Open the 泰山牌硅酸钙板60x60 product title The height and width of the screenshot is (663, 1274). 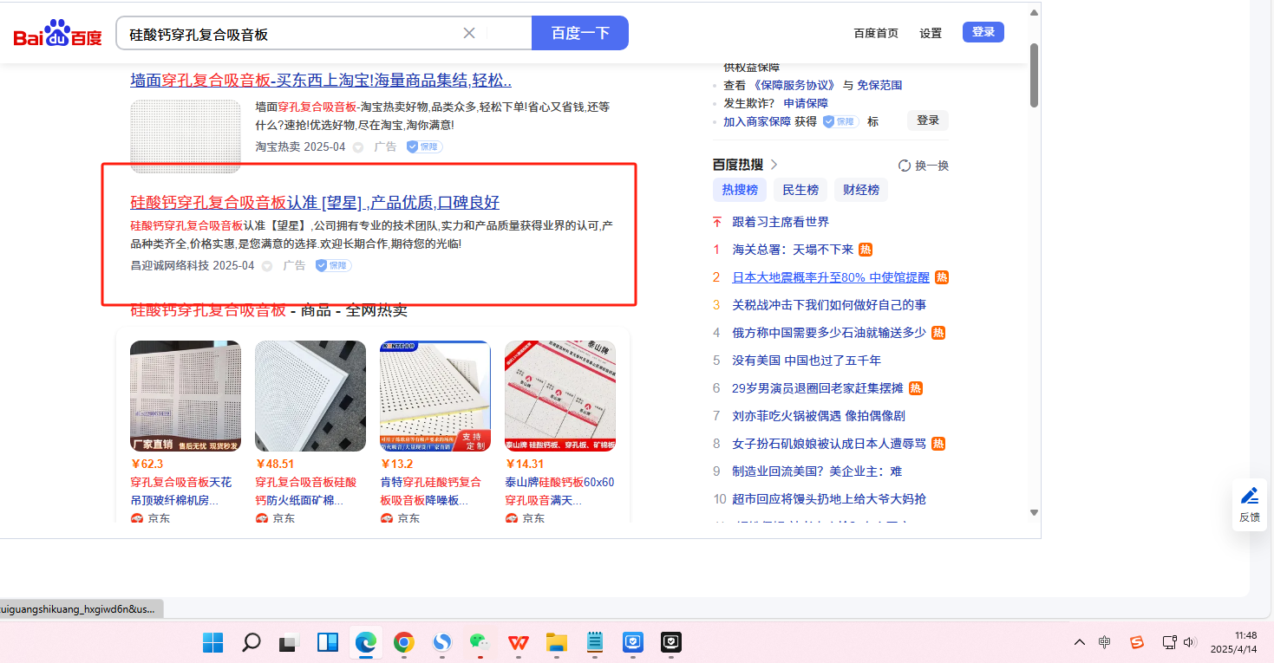pyautogui.click(x=559, y=491)
